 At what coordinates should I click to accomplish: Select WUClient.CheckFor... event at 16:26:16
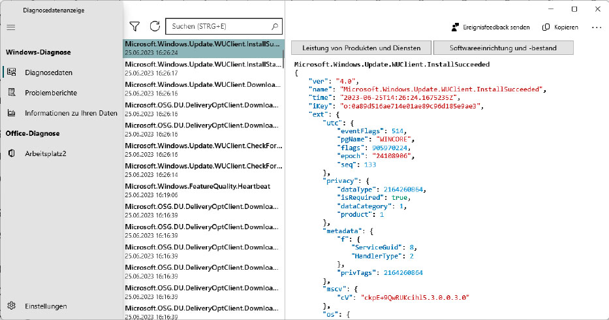[204, 150]
